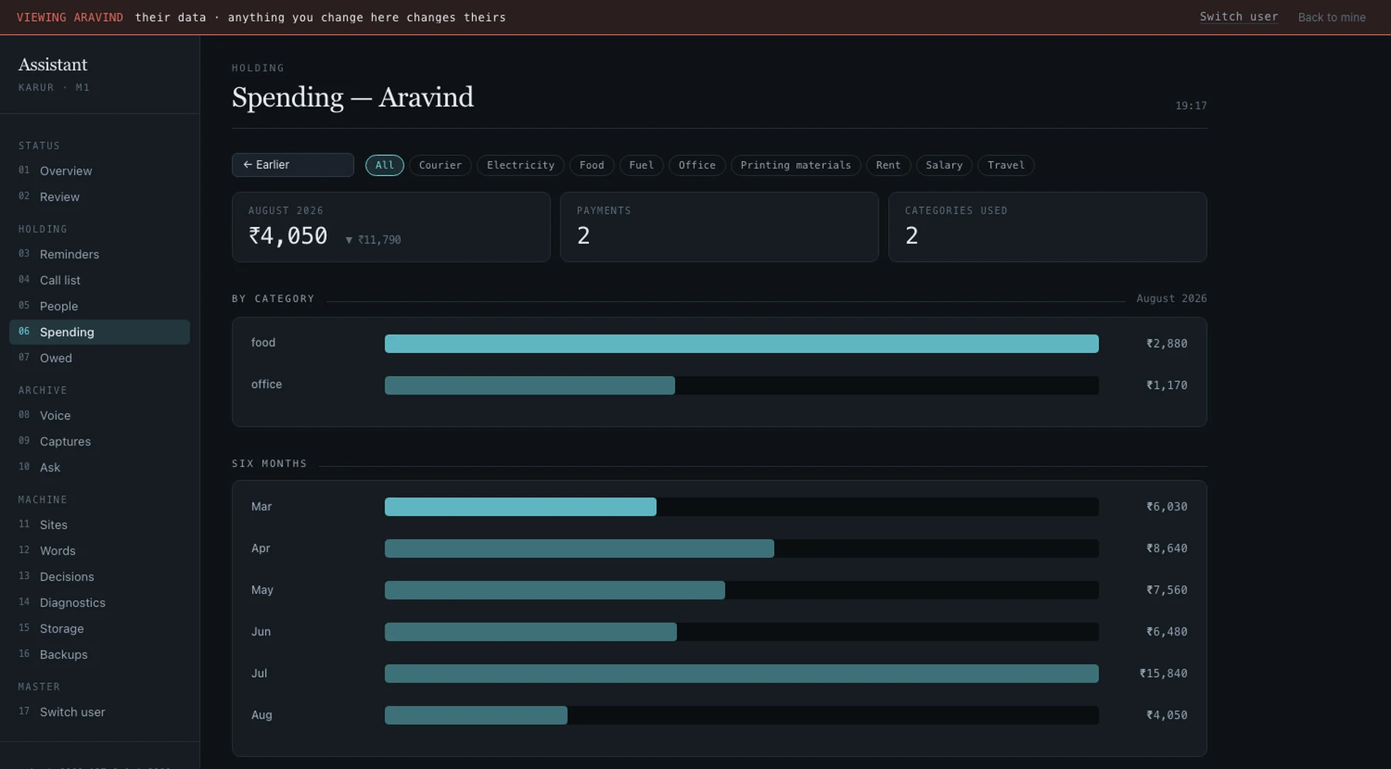Viewport: 1391px width, 769px height.
Task: Open Decisions page
Action: 100,577
